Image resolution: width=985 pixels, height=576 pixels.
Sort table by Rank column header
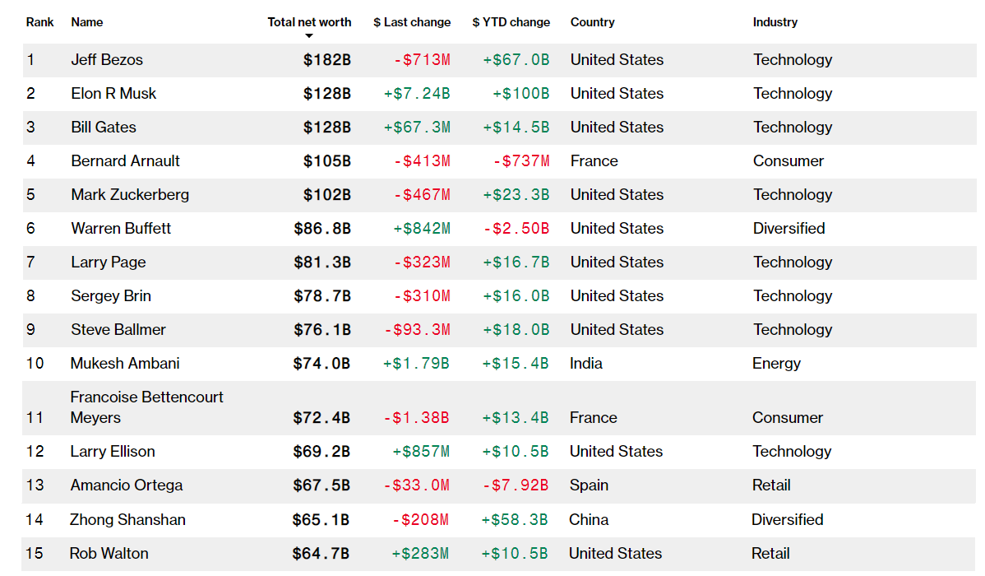click(x=39, y=22)
